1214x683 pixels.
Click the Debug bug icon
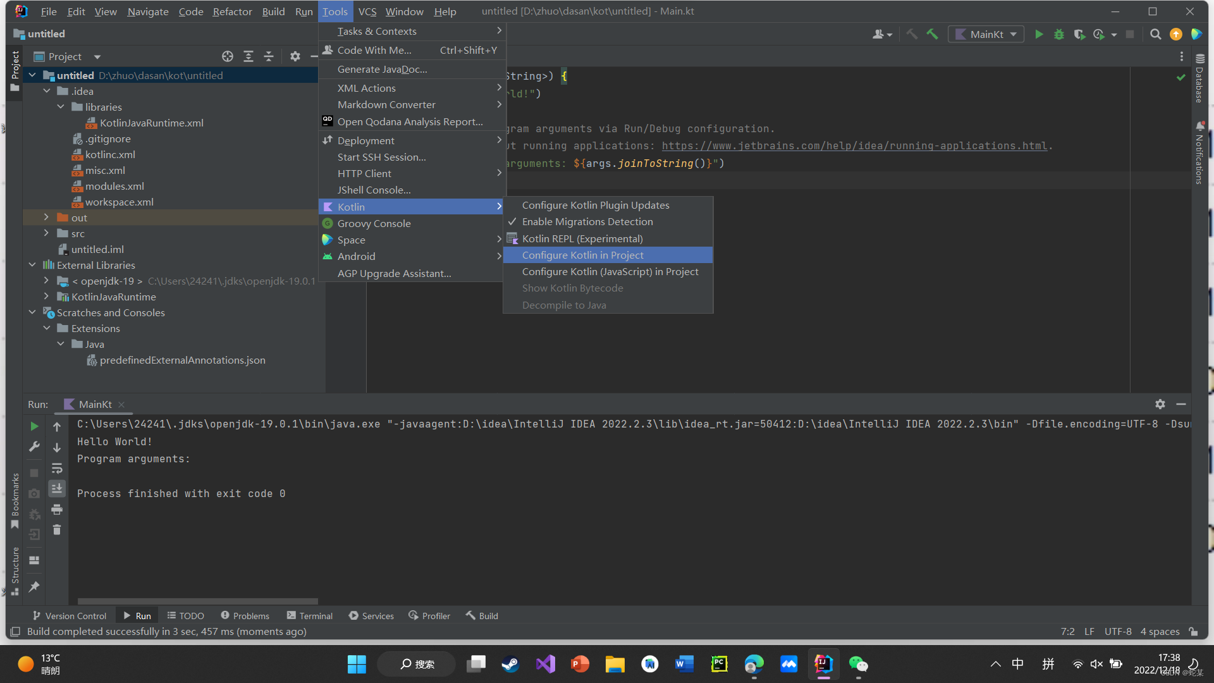click(1059, 34)
